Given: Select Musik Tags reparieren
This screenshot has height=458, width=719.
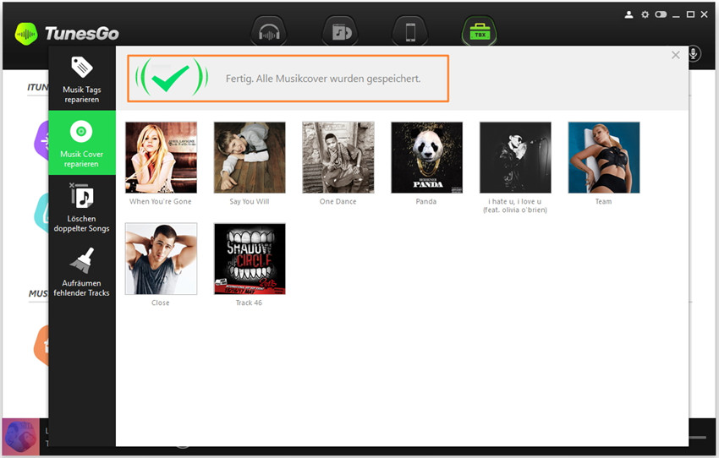Looking at the screenshot, I should pyautogui.click(x=82, y=80).
